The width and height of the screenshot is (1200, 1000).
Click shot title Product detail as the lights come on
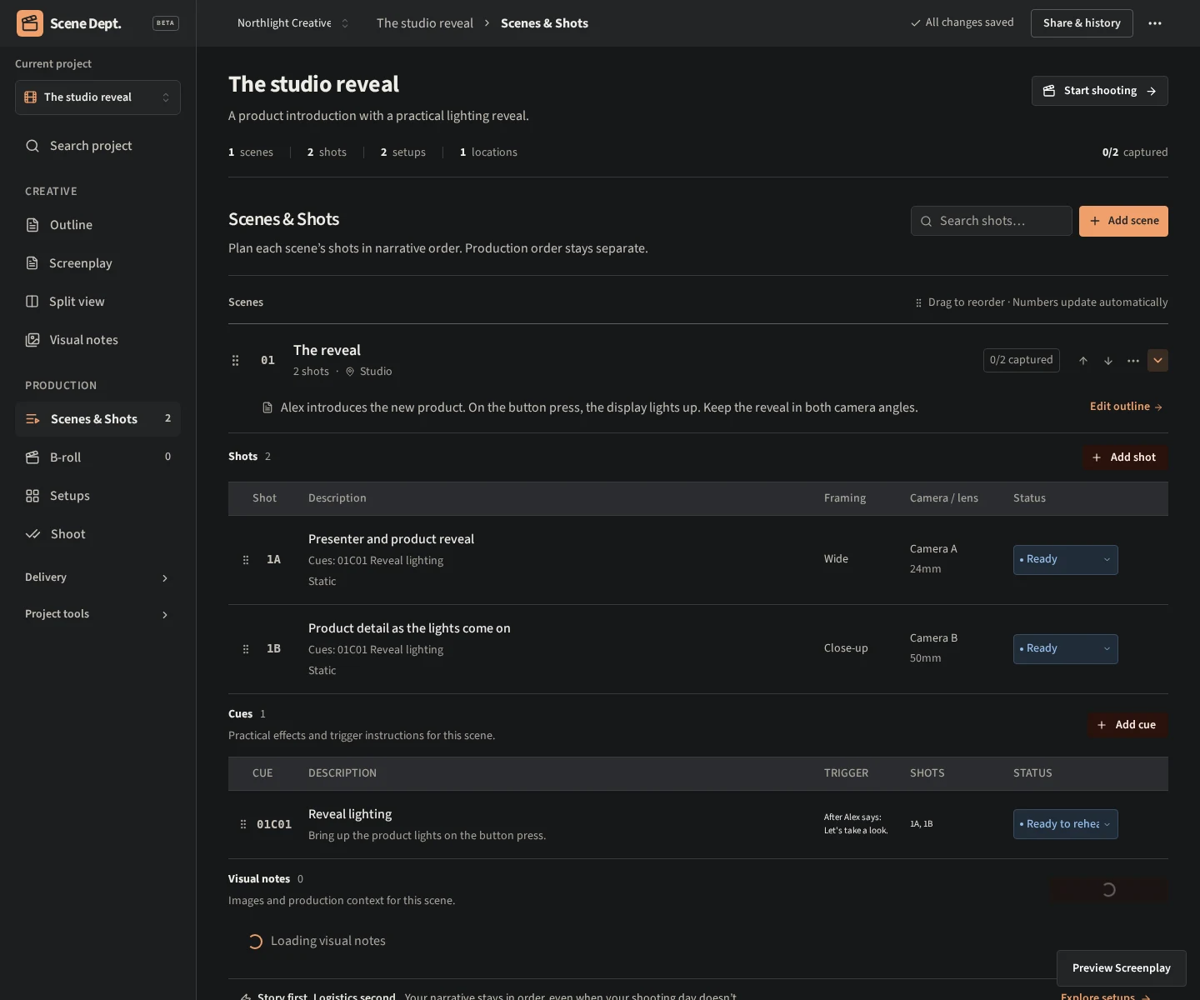coord(409,628)
